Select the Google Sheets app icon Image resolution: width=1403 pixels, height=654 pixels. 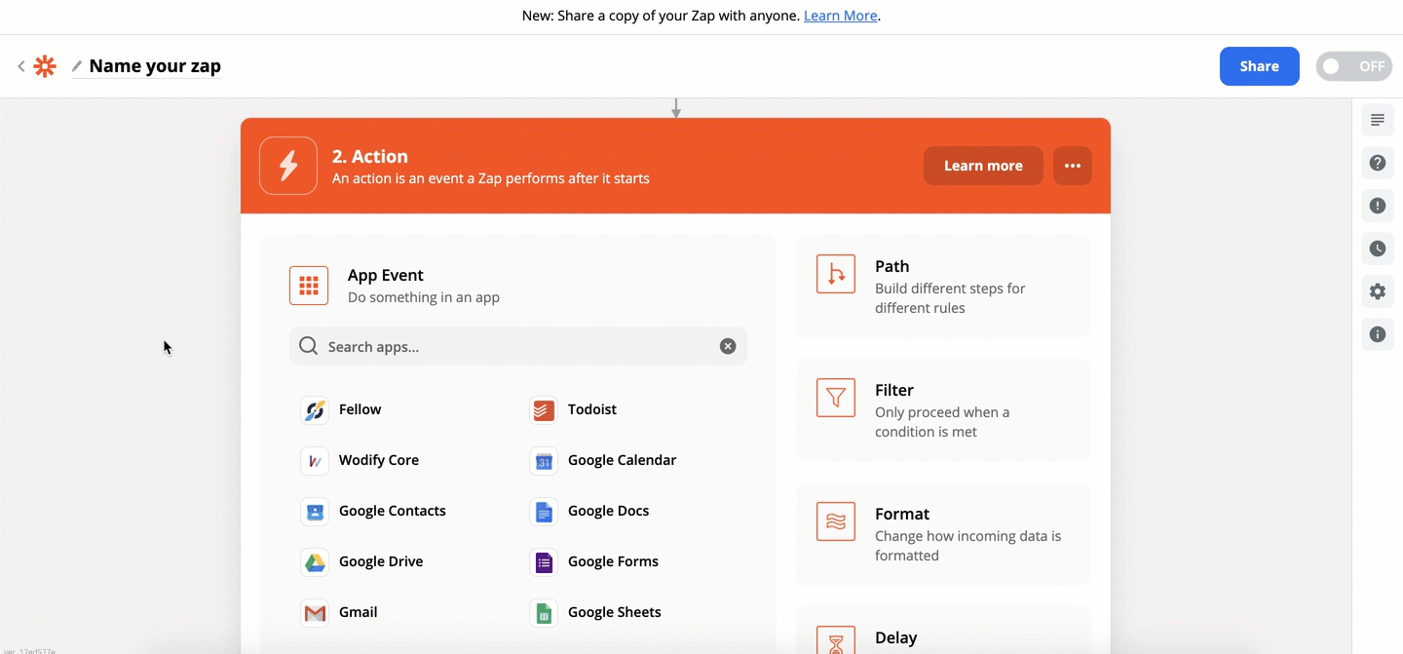[x=543, y=613]
